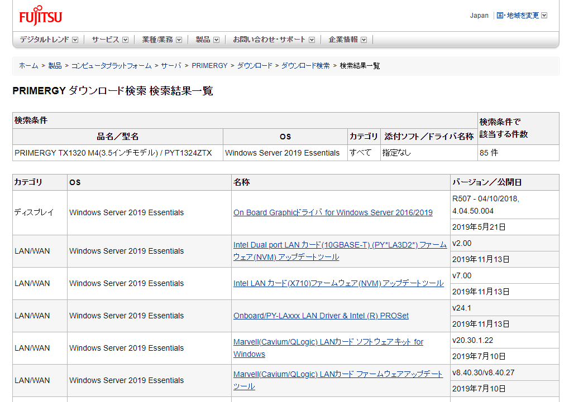The image size is (569, 402).
Task: Select the 2019年5月21日 date cell
Action: coord(504,227)
